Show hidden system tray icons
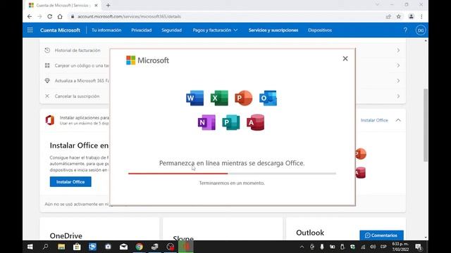This screenshot has height=253, width=451. click(x=302, y=247)
